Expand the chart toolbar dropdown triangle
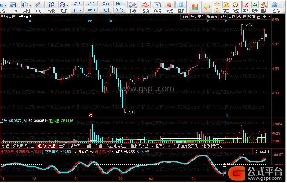The height and width of the screenshot is (183, 287). pos(269,17)
